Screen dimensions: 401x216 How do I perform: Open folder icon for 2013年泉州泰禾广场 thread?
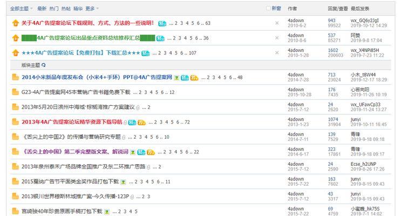tap(15, 167)
